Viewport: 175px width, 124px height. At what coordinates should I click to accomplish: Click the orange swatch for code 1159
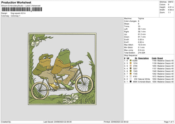tap(131, 63)
